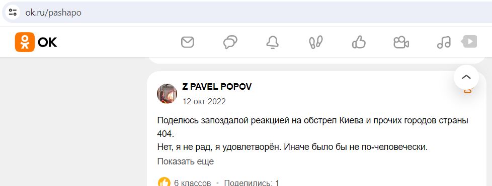Click the grey play icon at header edge
The height and width of the screenshot is (186, 492).
[469, 41]
